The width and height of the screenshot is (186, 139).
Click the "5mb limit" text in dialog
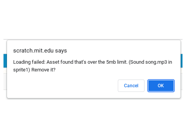[117, 62]
